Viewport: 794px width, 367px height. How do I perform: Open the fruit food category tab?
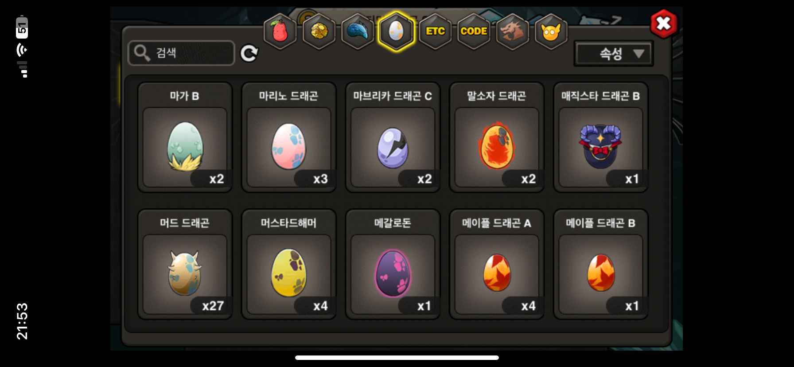click(x=280, y=31)
